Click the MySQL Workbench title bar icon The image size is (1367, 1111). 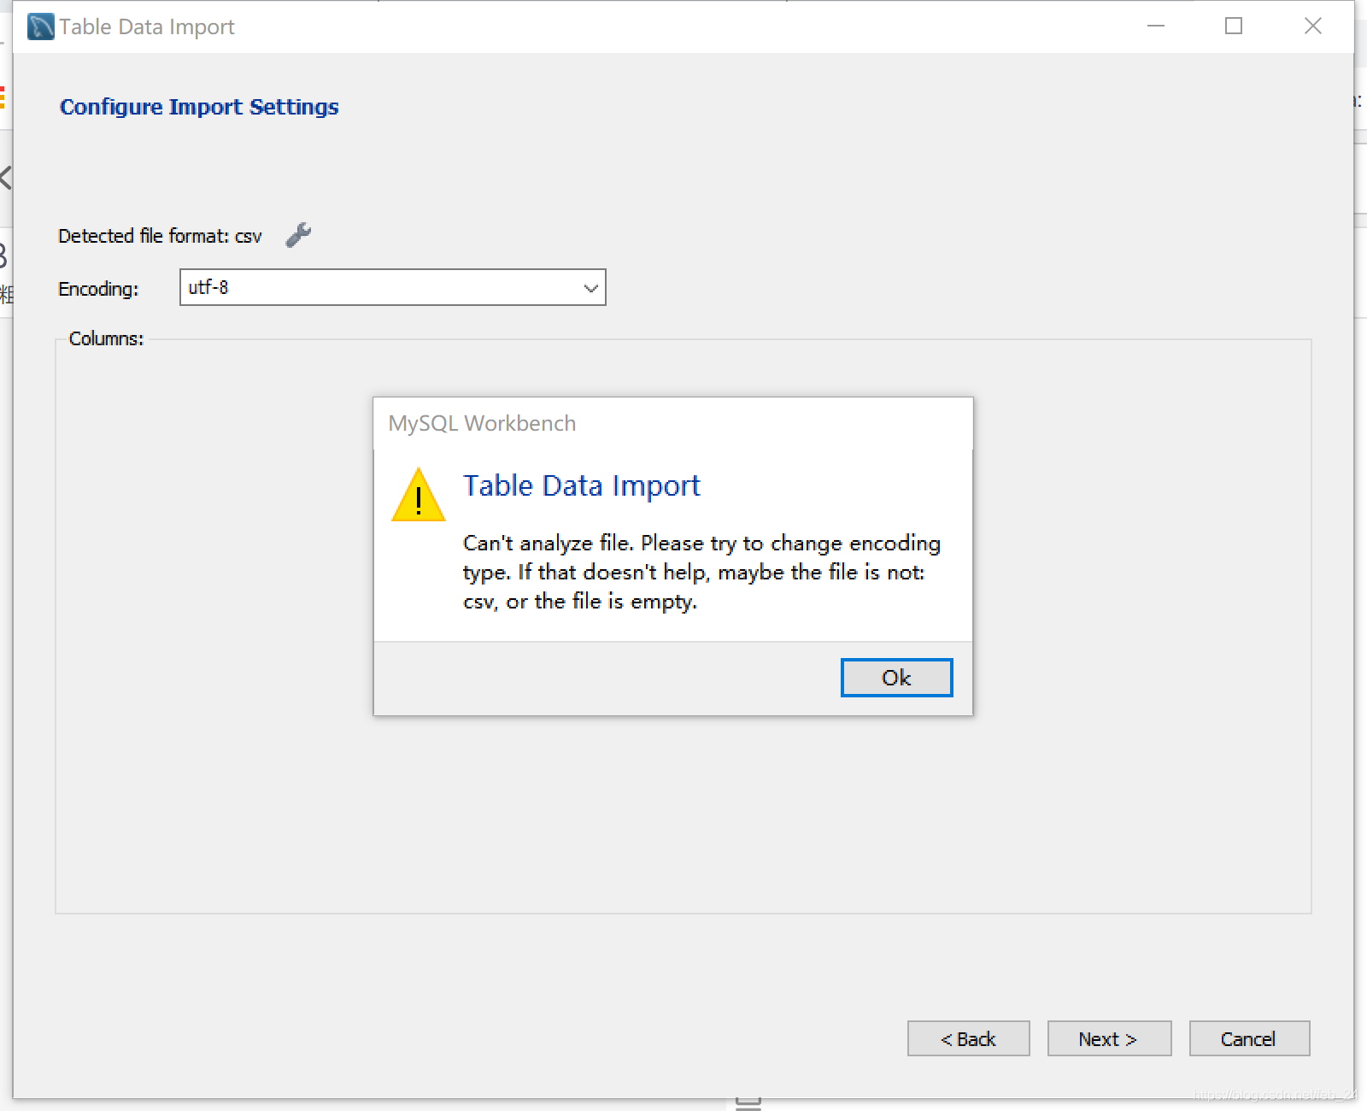(40, 26)
